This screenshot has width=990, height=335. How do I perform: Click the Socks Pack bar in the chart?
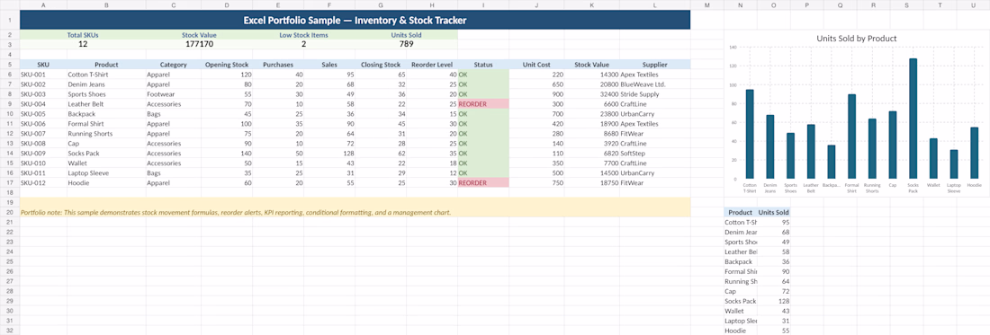913,119
